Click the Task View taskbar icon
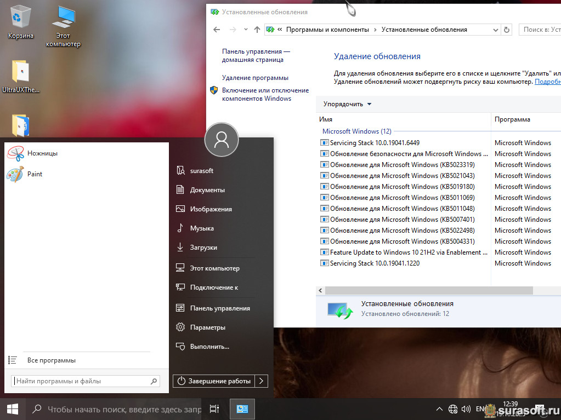561x420 pixels. coord(214,409)
